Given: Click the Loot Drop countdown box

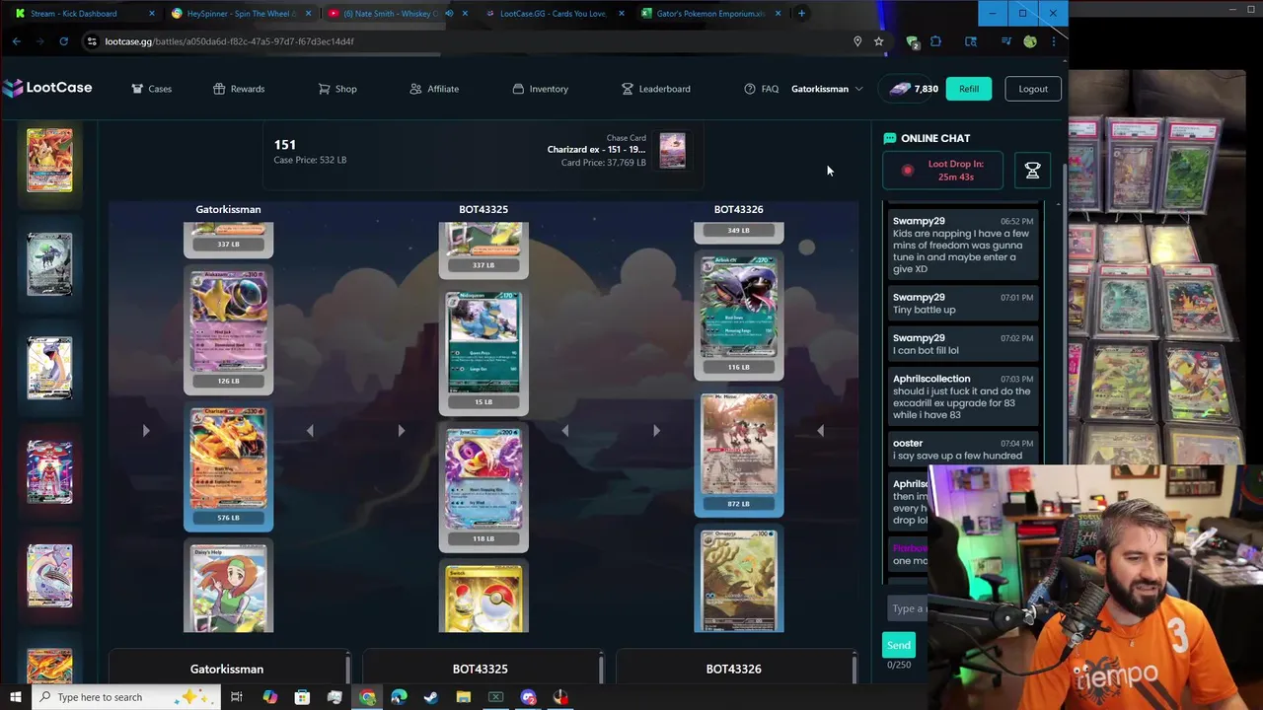Looking at the screenshot, I should (x=943, y=171).
